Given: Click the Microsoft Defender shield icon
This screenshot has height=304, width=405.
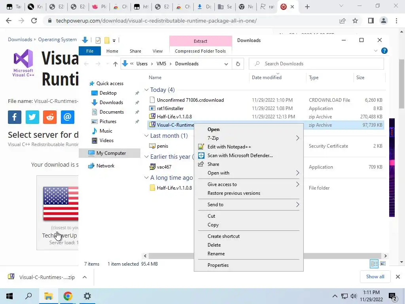Looking at the screenshot, I should [201, 155].
